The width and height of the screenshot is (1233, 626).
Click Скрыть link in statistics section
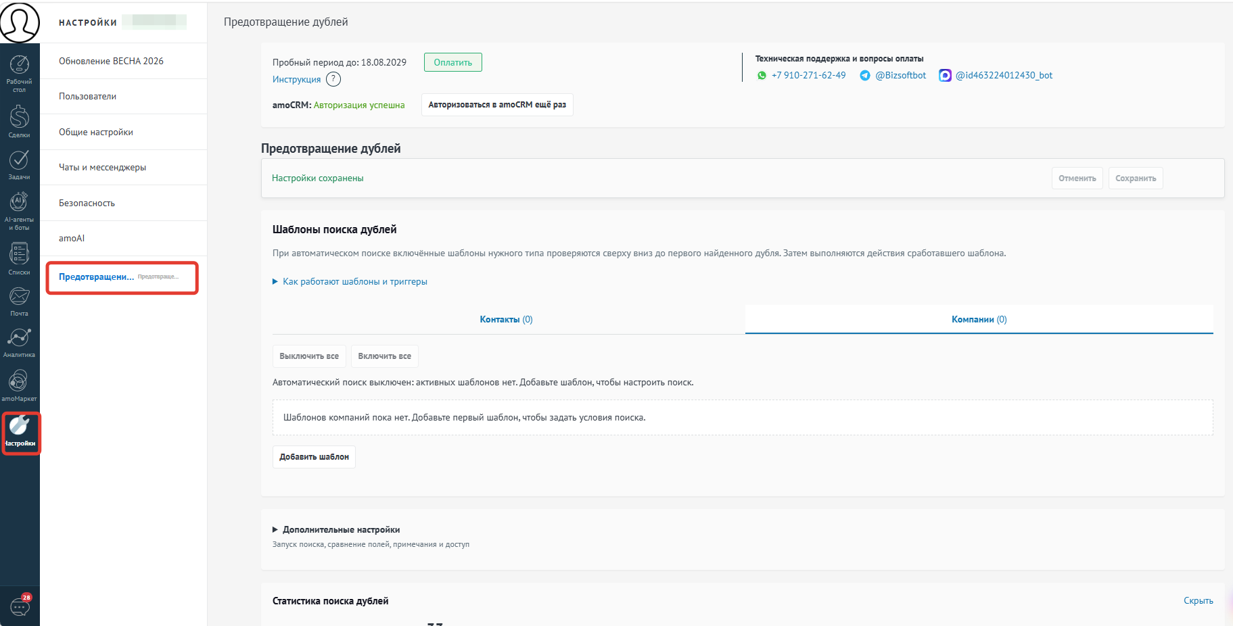click(1198, 600)
